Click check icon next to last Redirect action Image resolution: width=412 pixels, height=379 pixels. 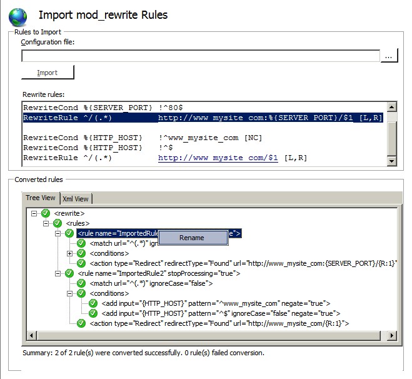click(81, 323)
